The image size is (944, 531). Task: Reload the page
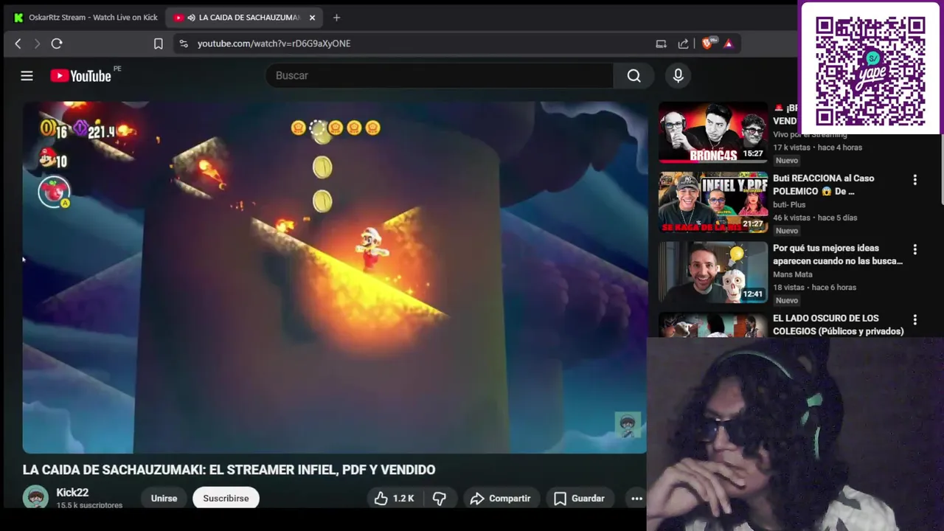(x=57, y=44)
